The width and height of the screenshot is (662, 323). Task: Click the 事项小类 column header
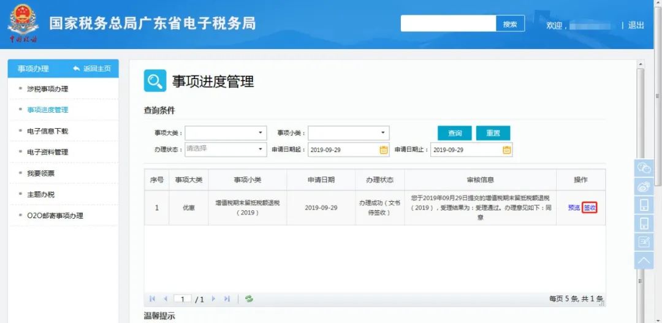click(248, 180)
